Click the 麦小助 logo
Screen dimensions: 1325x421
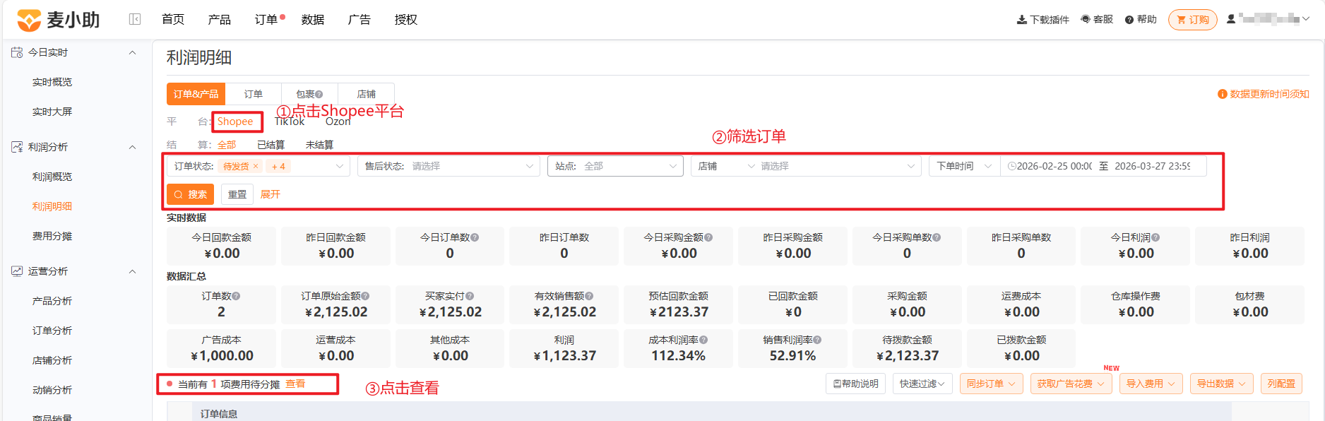(58, 20)
